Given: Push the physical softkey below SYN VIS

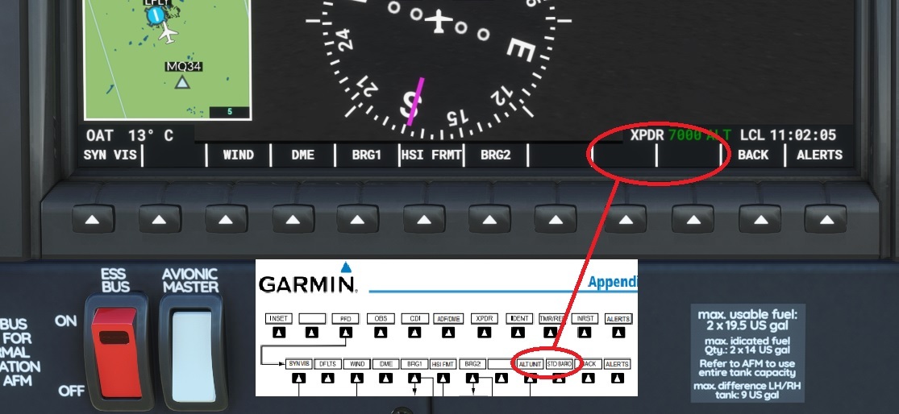Looking at the screenshot, I should click(93, 219).
